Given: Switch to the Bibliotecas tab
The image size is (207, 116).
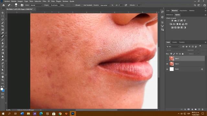Looking at the screenshot, I should pyautogui.click(x=169, y=15).
